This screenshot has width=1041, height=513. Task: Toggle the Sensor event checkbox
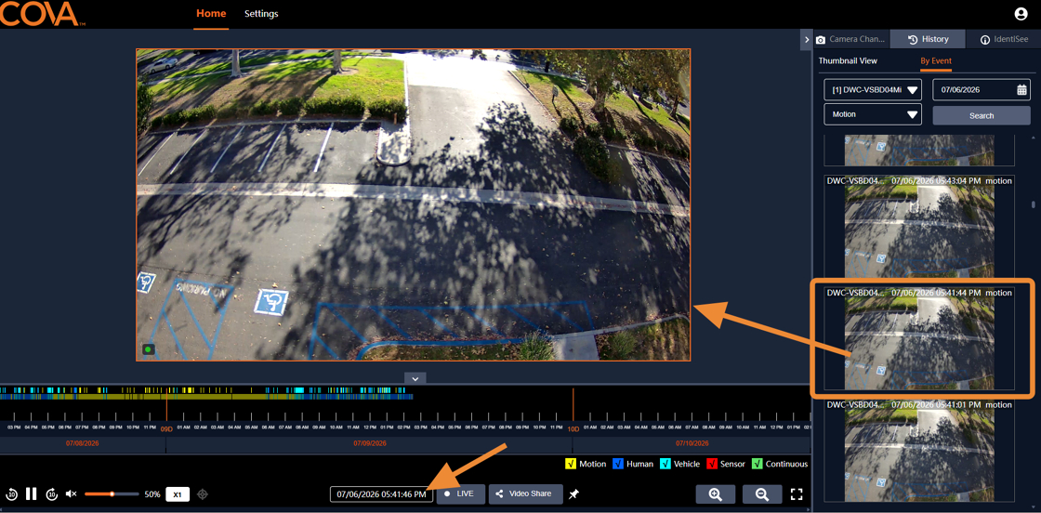pos(712,464)
